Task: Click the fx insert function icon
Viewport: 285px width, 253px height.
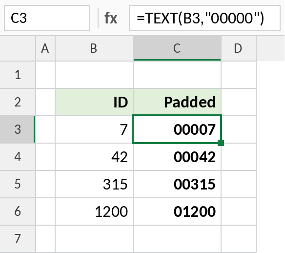Action: pyautogui.click(x=111, y=18)
